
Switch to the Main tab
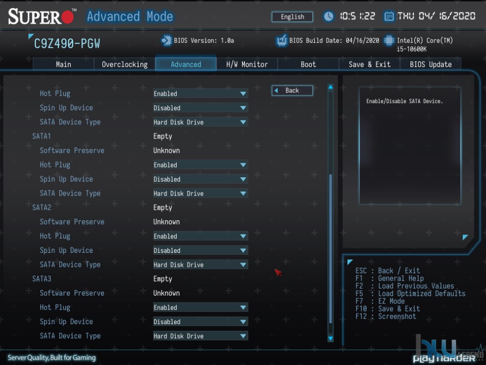[64, 64]
